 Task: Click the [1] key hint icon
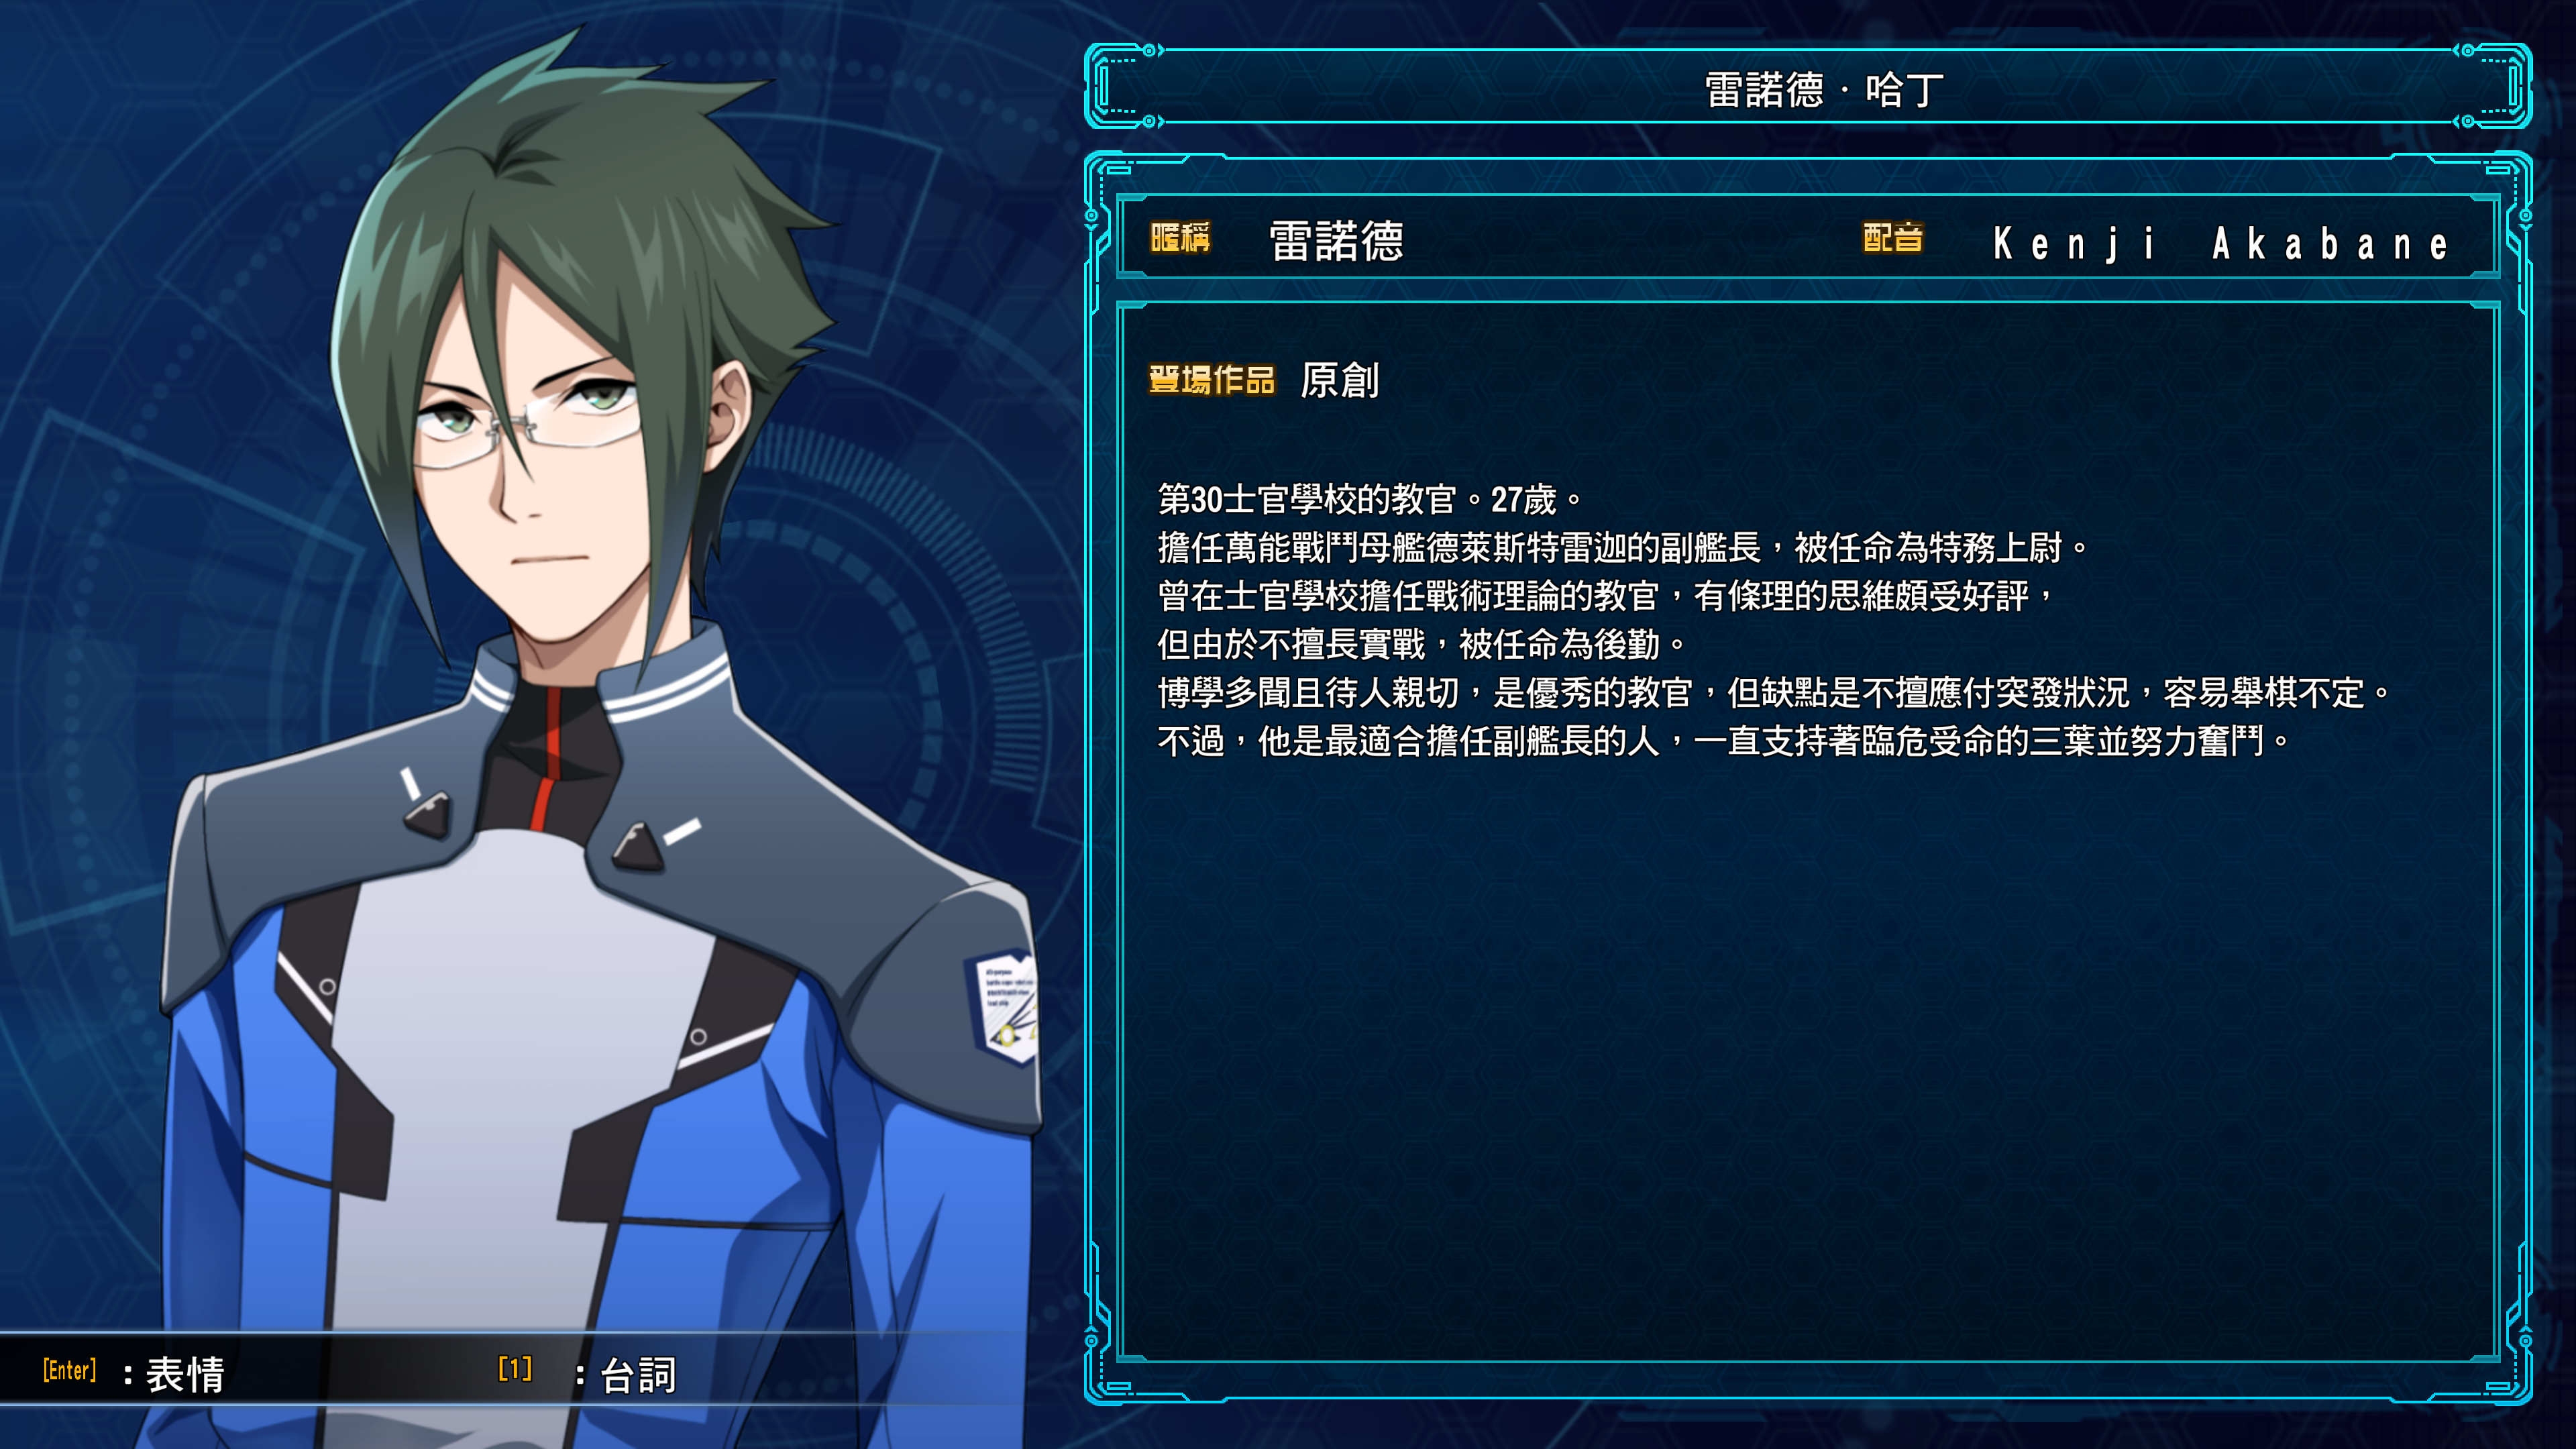(515, 1369)
